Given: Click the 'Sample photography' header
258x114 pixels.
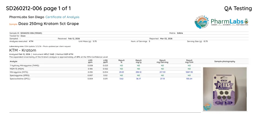Looking at the screenshot, I should (225, 62).
